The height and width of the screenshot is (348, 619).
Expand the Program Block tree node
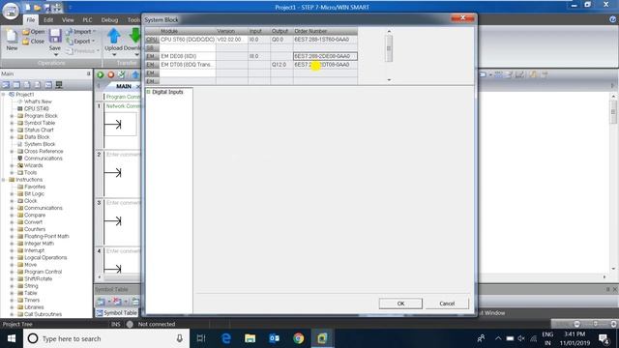pyautogui.click(x=12, y=116)
